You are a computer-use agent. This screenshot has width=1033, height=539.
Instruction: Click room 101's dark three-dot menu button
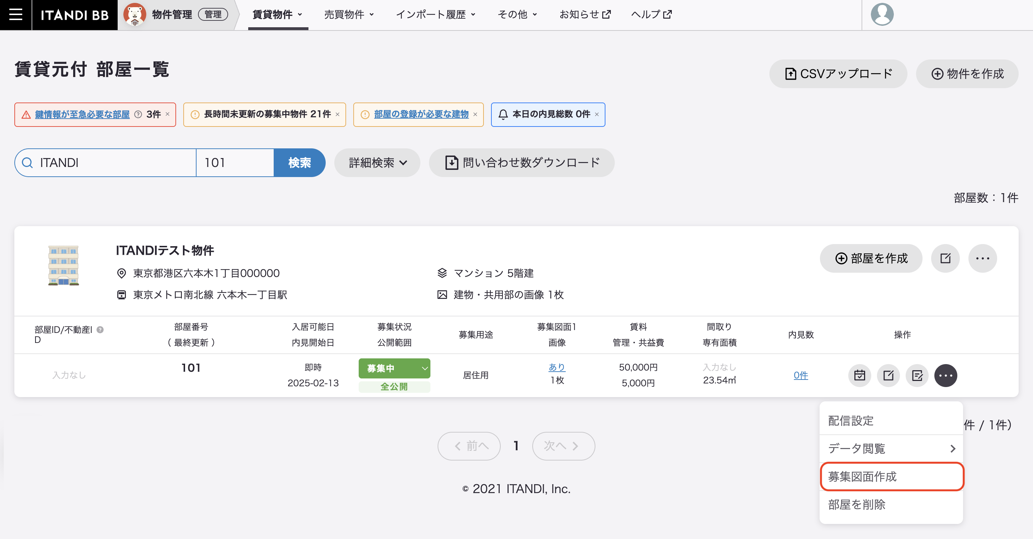(945, 376)
